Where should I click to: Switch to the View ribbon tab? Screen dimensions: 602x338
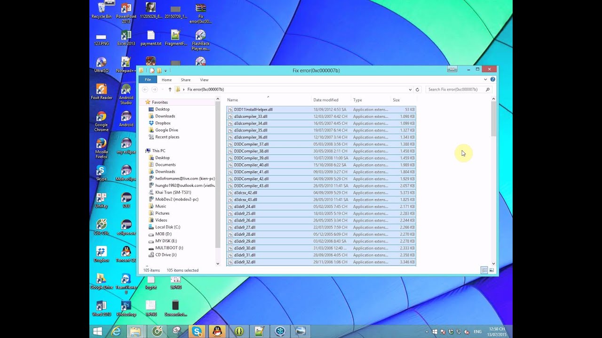coord(204,80)
